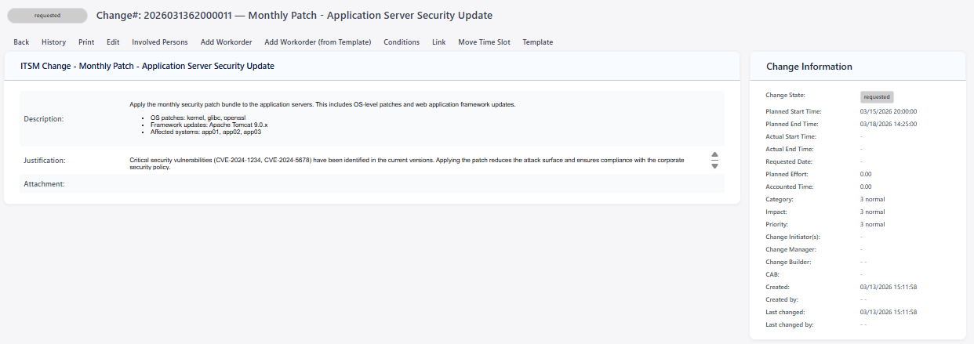
Task: Click the Link action
Action: click(x=439, y=42)
